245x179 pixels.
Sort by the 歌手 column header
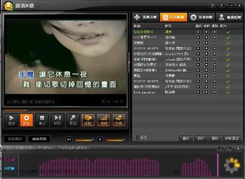click(168, 26)
